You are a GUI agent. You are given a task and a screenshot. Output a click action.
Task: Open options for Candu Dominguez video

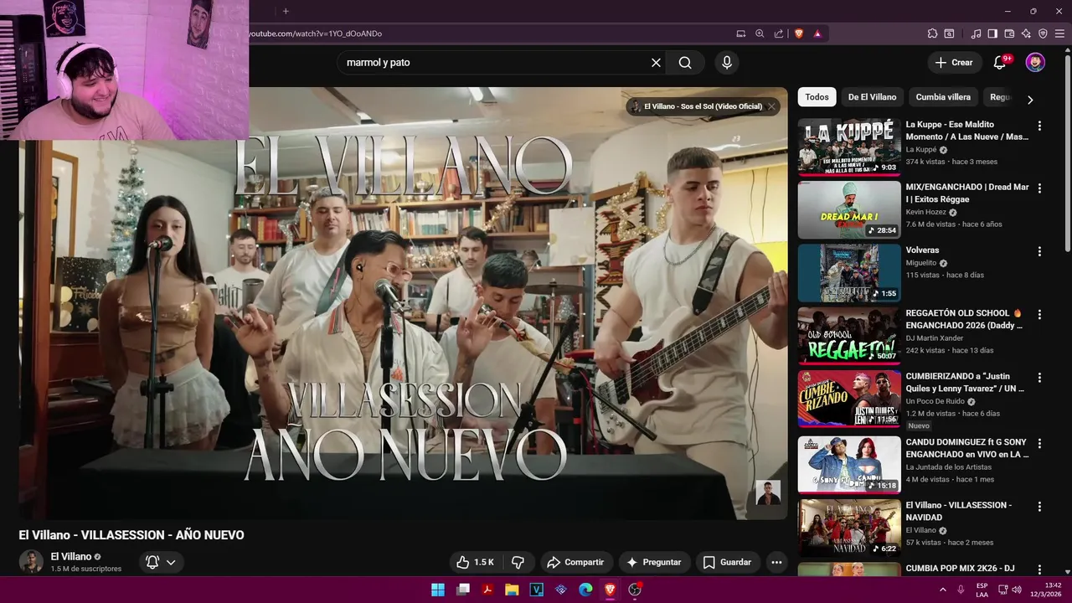point(1039,443)
